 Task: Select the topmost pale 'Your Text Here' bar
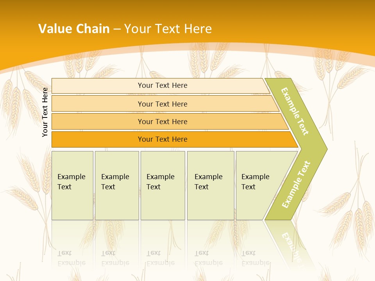tap(162, 85)
